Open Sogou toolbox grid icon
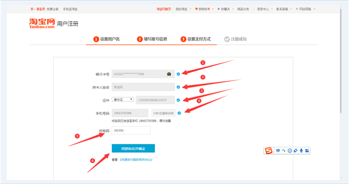 pos(307,151)
